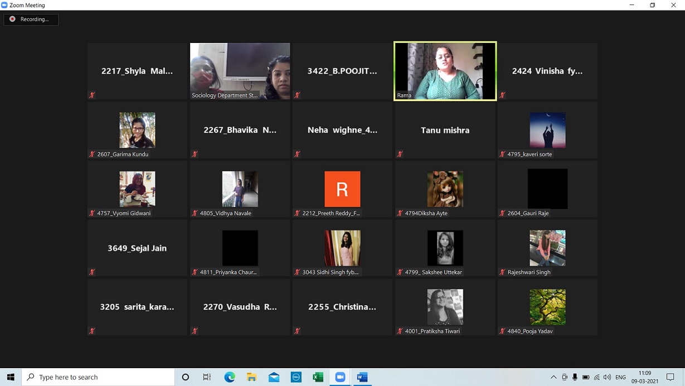Open Excel from the taskbar
This screenshot has width=685, height=386.
[318, 377]
